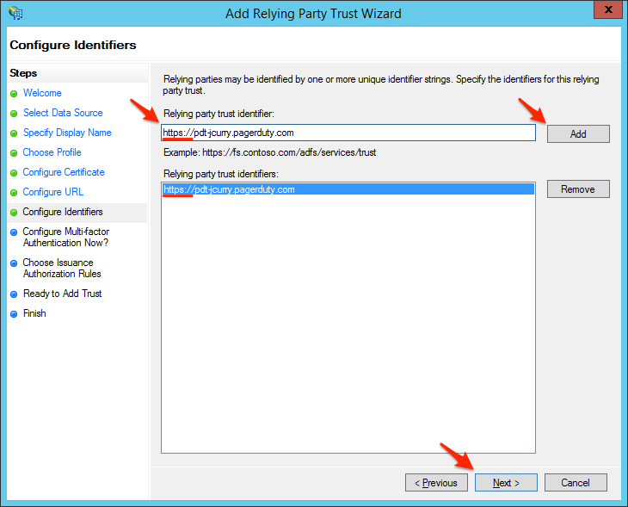Click the green bullet beside Welcome step

14,93
